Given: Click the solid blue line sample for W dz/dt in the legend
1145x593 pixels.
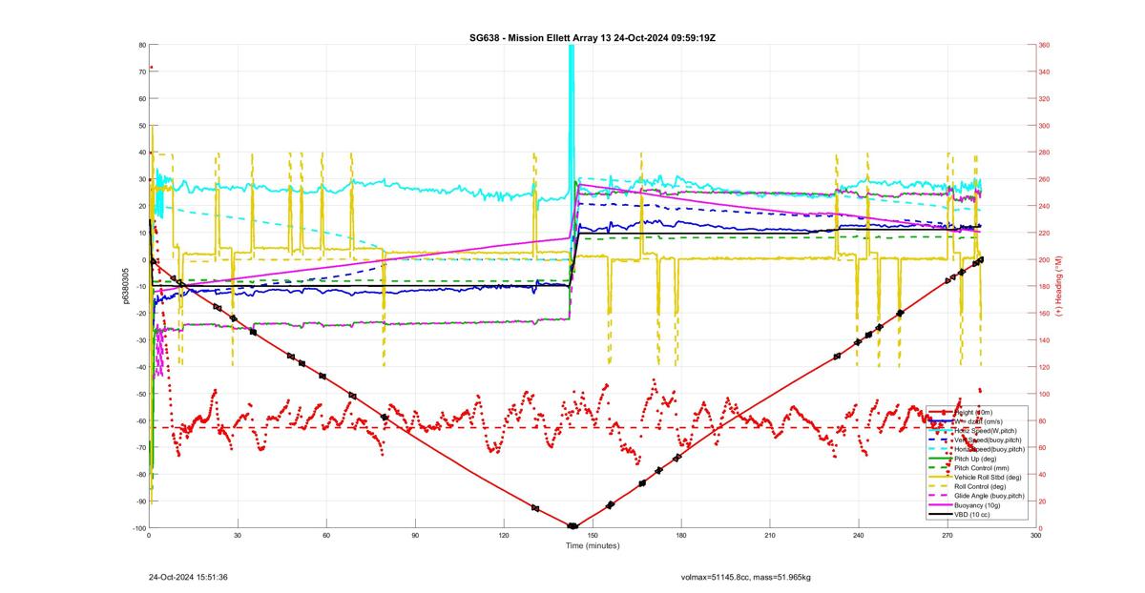Looking at the screenshot, I should [x=940, y=421].
